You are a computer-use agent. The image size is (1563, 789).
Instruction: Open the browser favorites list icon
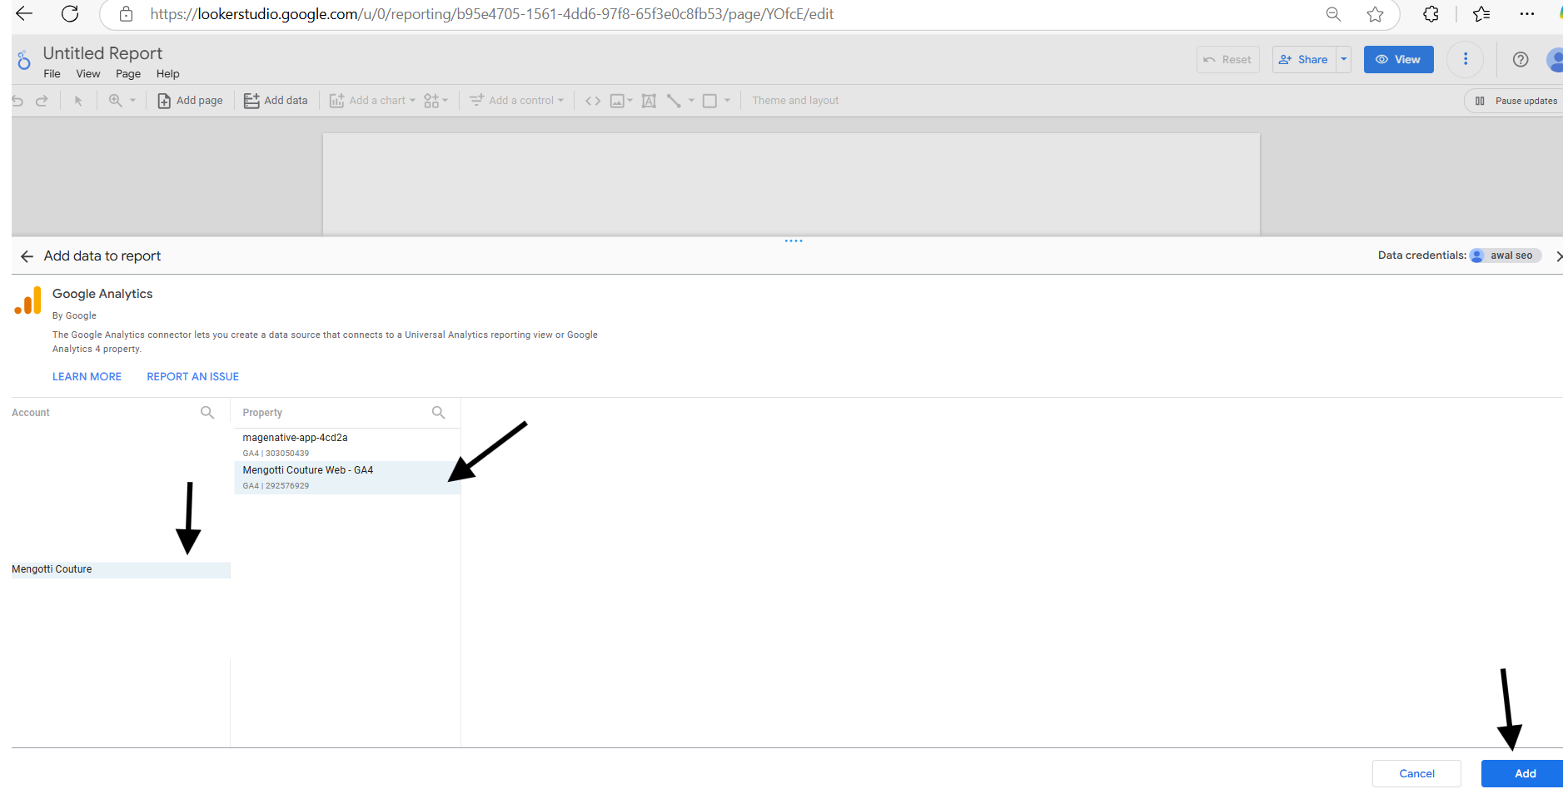[x=1481, y=14]
